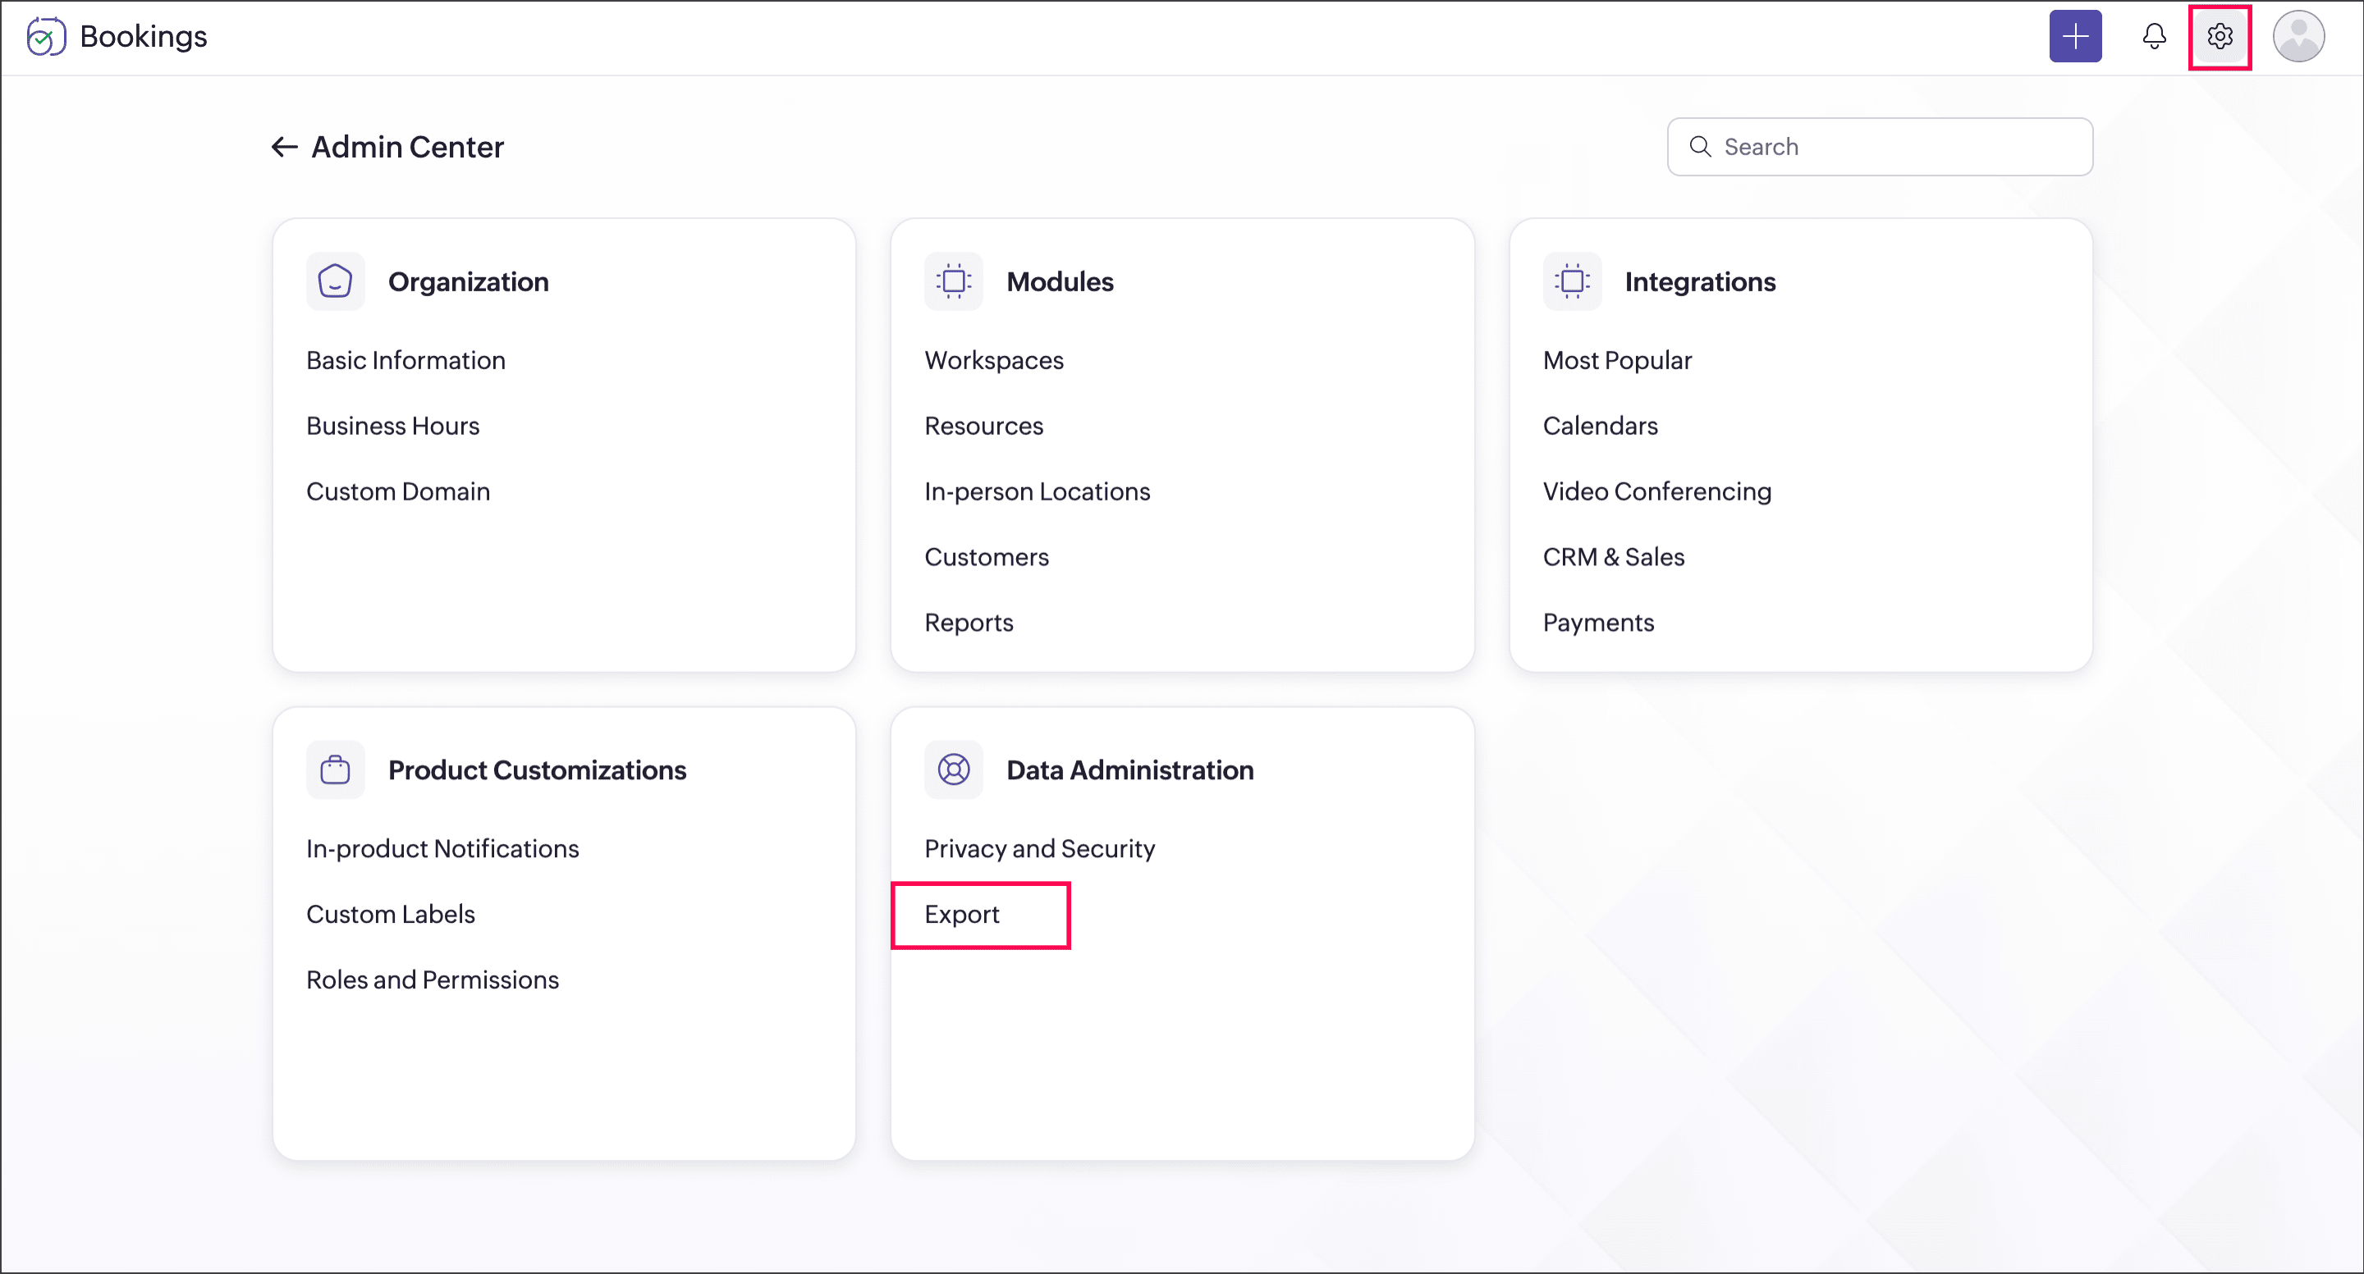Open CRM & Sales integrations

(x=1613, y=557)
